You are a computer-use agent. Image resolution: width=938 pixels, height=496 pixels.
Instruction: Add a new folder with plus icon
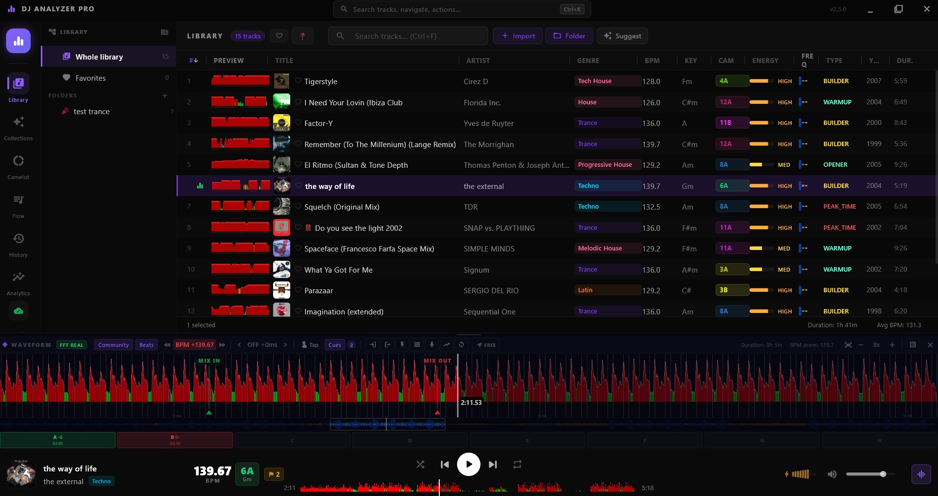tap(165, 95)
